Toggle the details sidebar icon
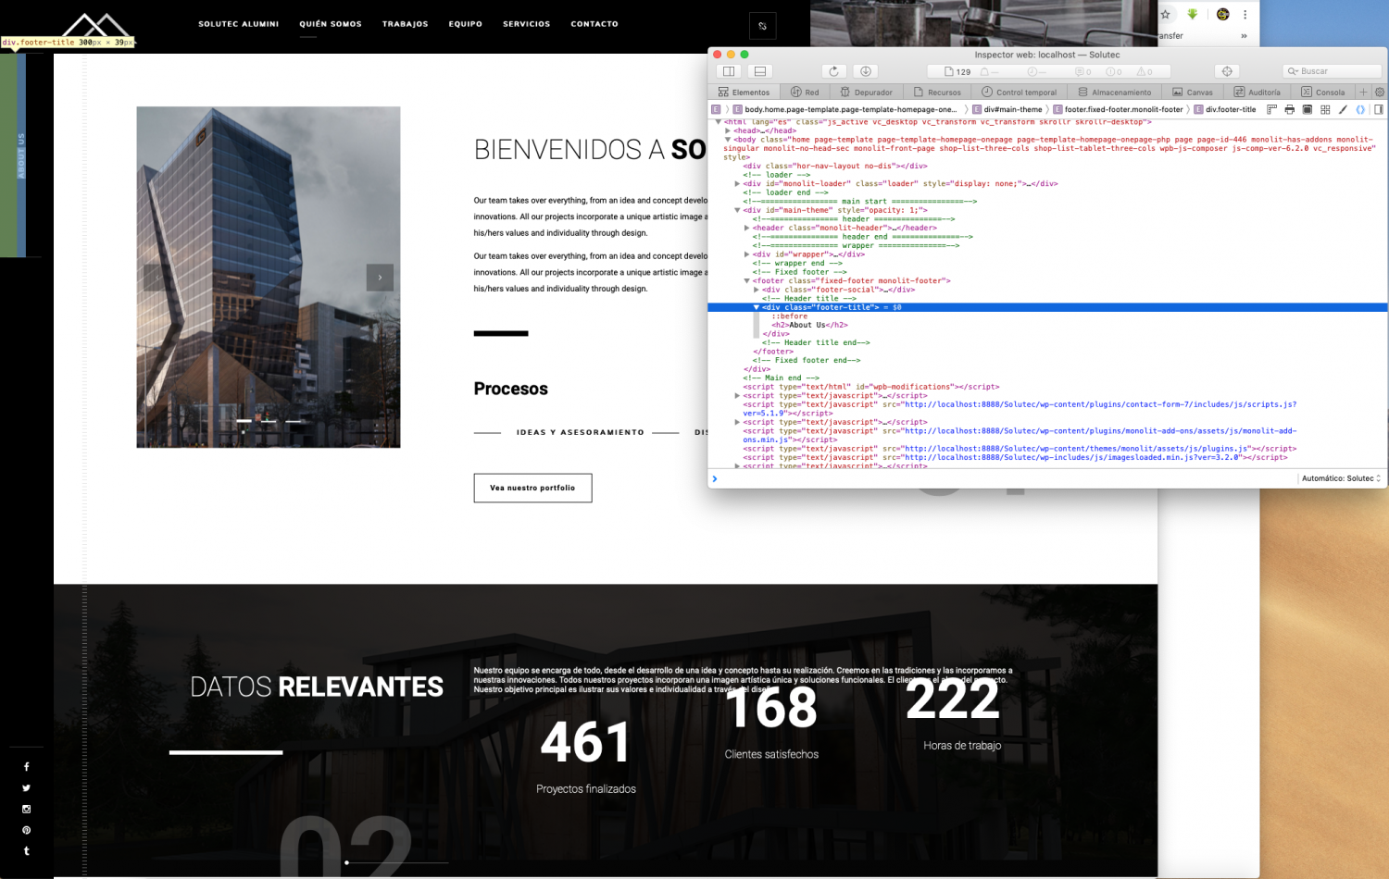Screen dimensions: 1389x879 tap(1379, 109)
